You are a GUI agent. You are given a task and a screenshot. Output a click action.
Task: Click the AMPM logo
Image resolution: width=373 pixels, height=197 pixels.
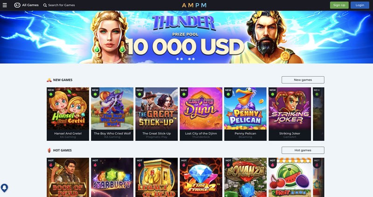[x=194, y=5]
